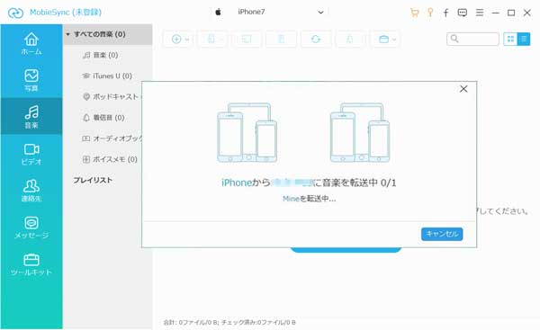Select ボイスメモ (0) category

(x=110, y=159)
